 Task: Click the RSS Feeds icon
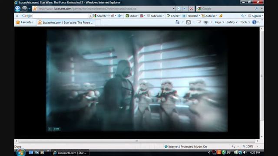pos(189,22)
